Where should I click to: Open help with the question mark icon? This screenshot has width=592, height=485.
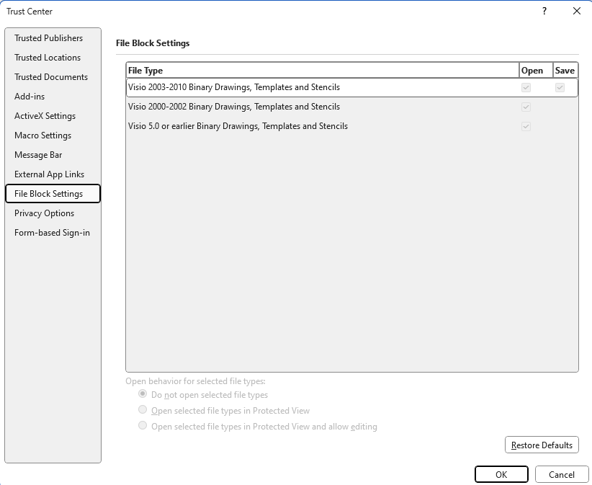pos(544,11)
